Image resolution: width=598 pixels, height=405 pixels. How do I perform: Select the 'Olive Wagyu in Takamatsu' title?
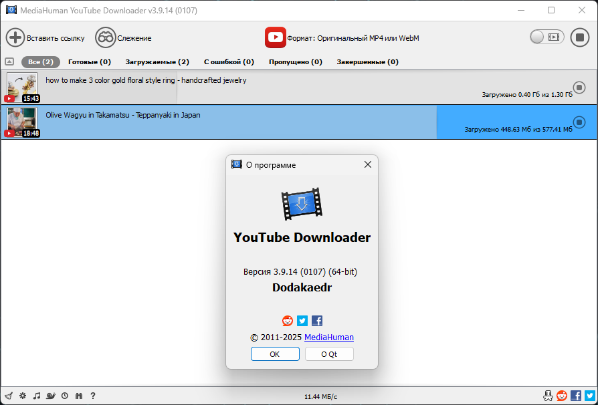(123, 115)
